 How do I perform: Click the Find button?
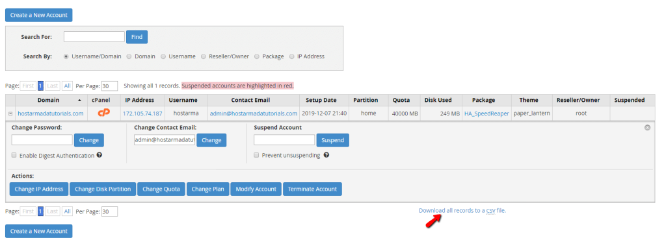(137, 37)
